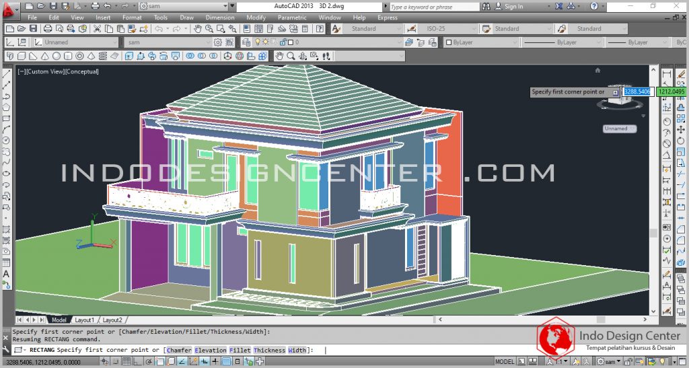The height and width of the screenshot is (368, 689).
Task: Open the Properties palette icon
Action: coord(247,29)
